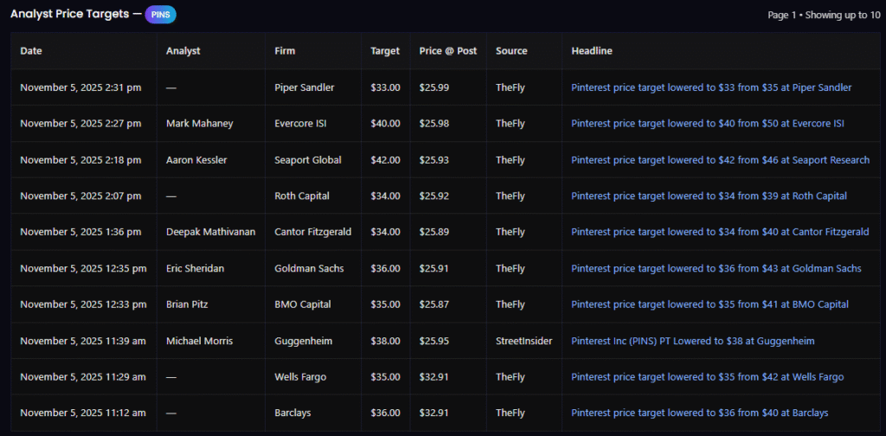886x436 pixels.
Task: Click the Price @ Post column header
Action: point(447,51)
